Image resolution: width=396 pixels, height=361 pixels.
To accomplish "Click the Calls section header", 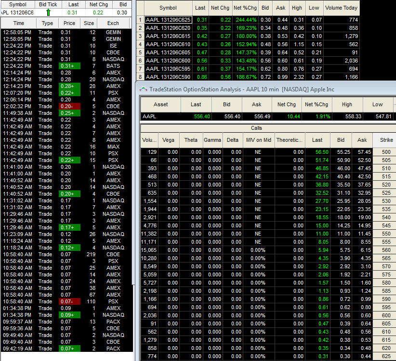I will (256, 128).
